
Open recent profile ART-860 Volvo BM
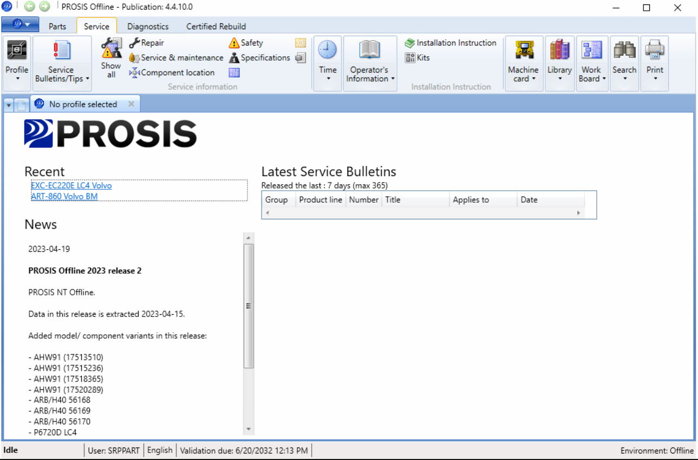coord(64,196)
